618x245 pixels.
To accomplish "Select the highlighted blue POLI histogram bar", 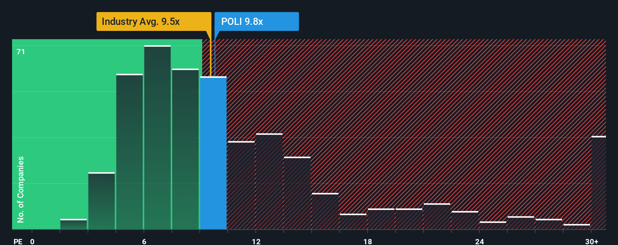I will coord(213,153).
